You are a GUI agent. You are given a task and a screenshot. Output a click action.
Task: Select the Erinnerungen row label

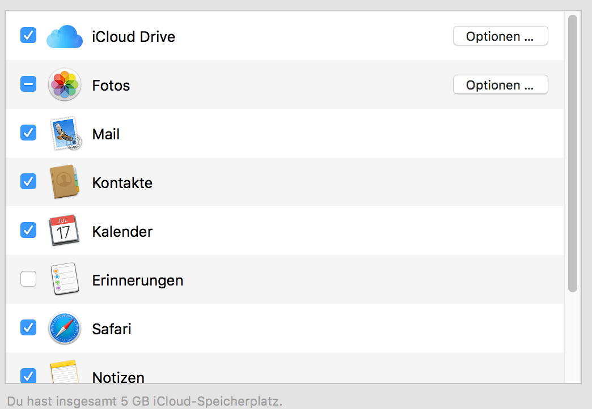(x=137, y=280)
